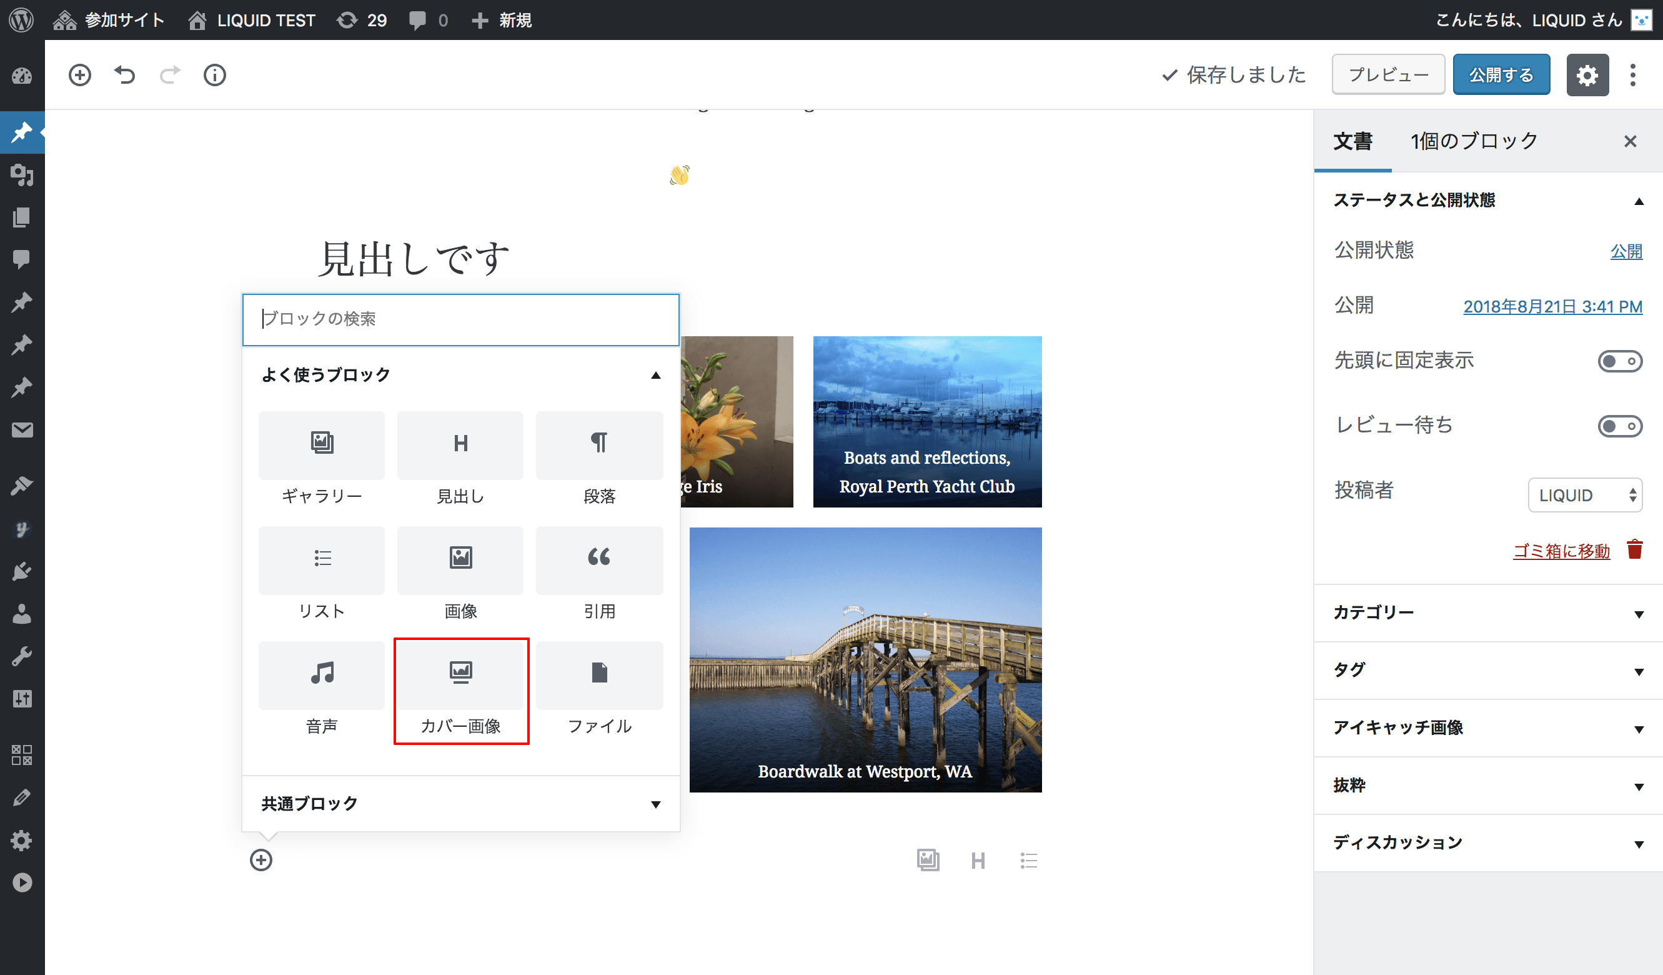
Task: Expand the ディスカッション panel
Action: (x=1488, y=842)
